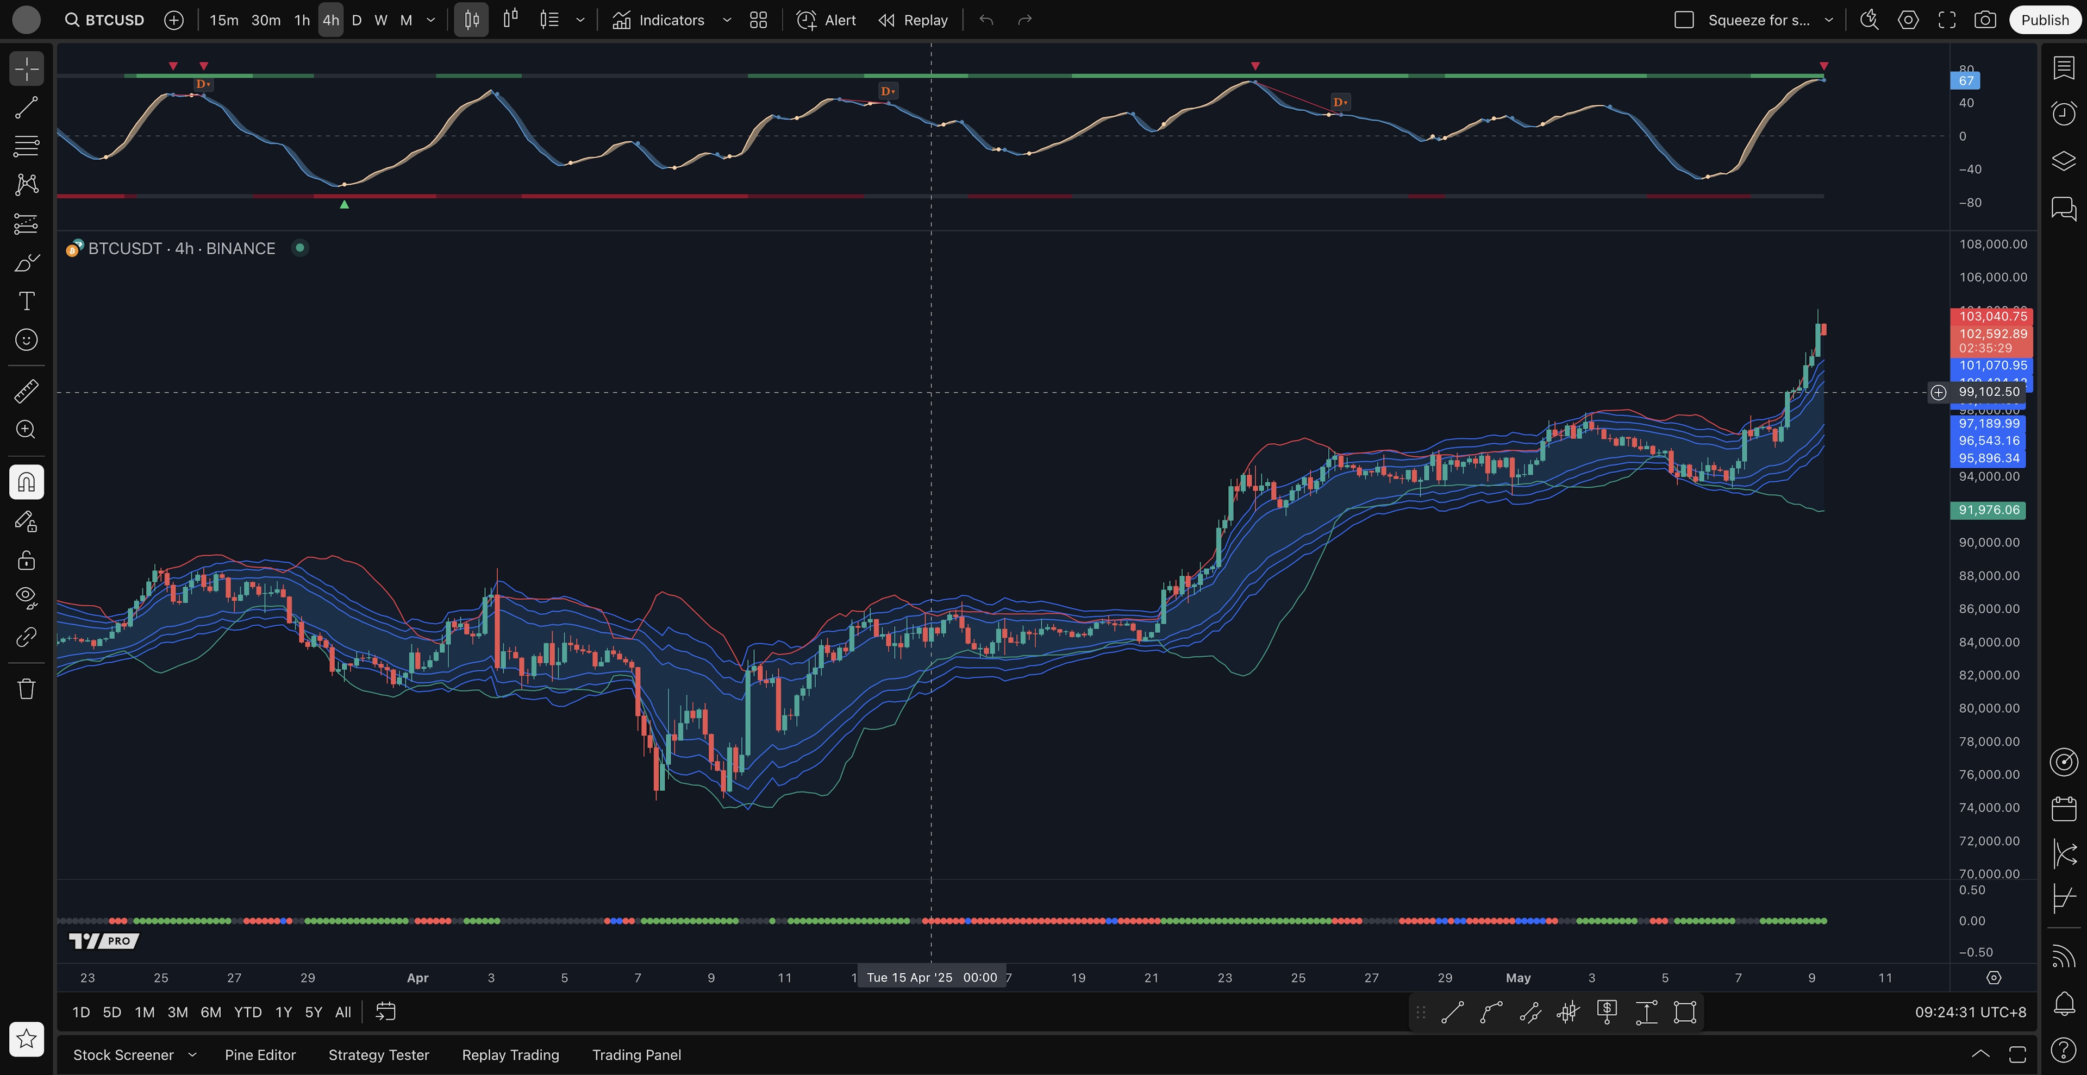Open the Pine Editor tab

[x=260, y=1055]
